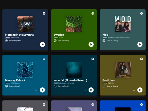Open artist C418
Viewport: 148px width, 111px height.
61,38
